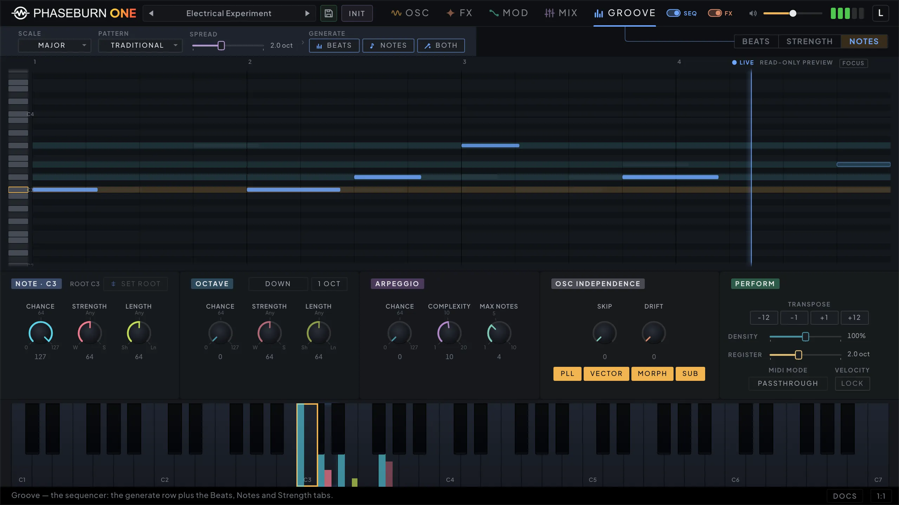Toggle the SEQ switch
Screen dimensions: 899x505
point(673,13)
